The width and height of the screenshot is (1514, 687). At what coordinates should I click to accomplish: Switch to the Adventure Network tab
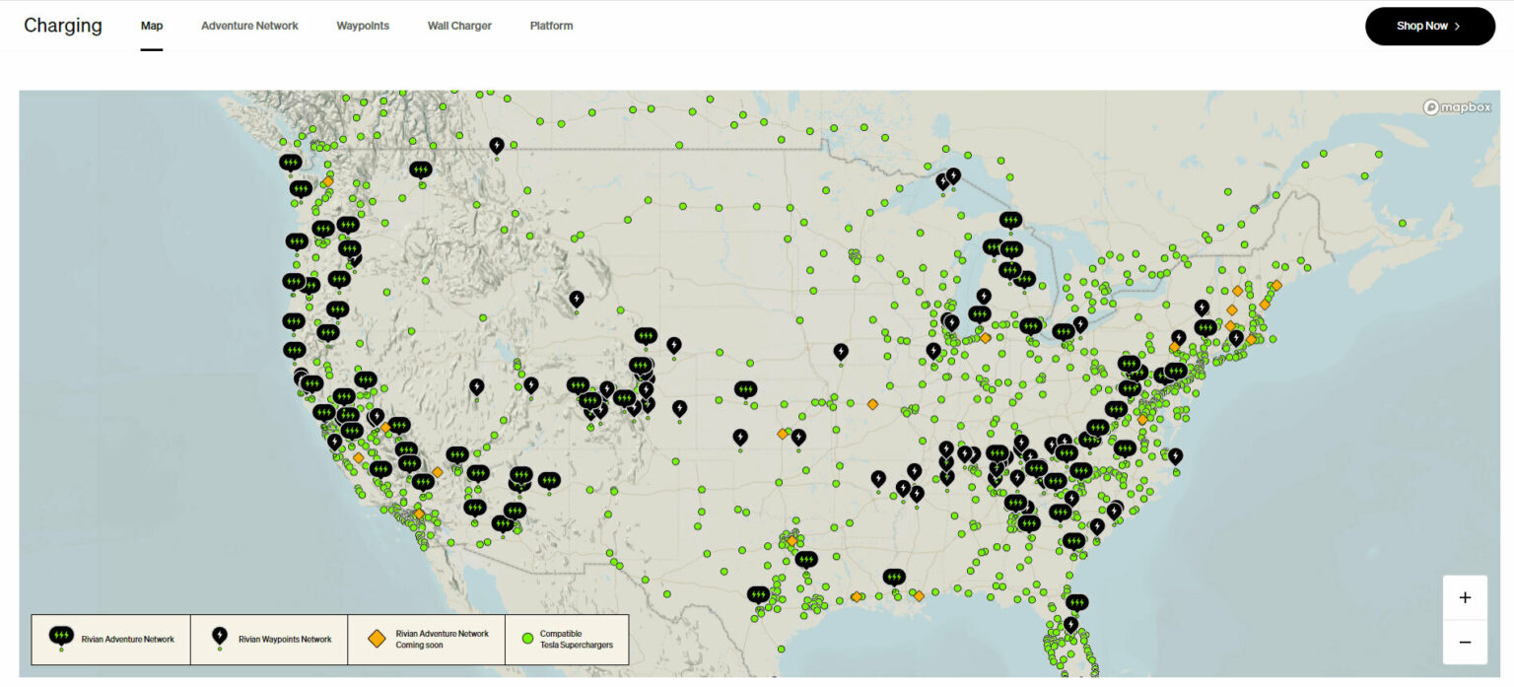pos(249,26)
